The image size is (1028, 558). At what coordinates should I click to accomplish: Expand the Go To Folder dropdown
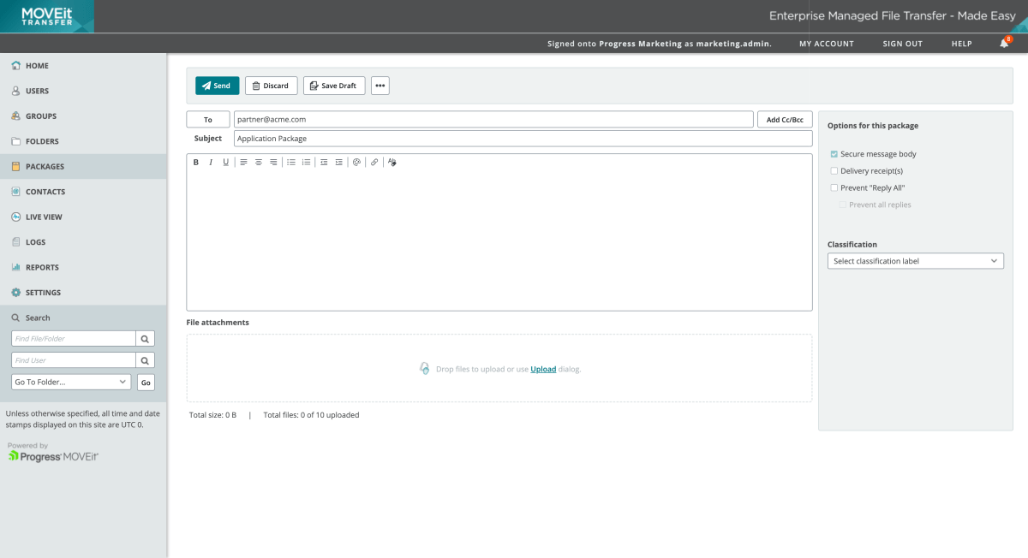click(71, 382)
